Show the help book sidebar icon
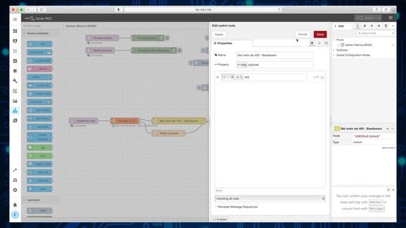 tap(365, 26)
